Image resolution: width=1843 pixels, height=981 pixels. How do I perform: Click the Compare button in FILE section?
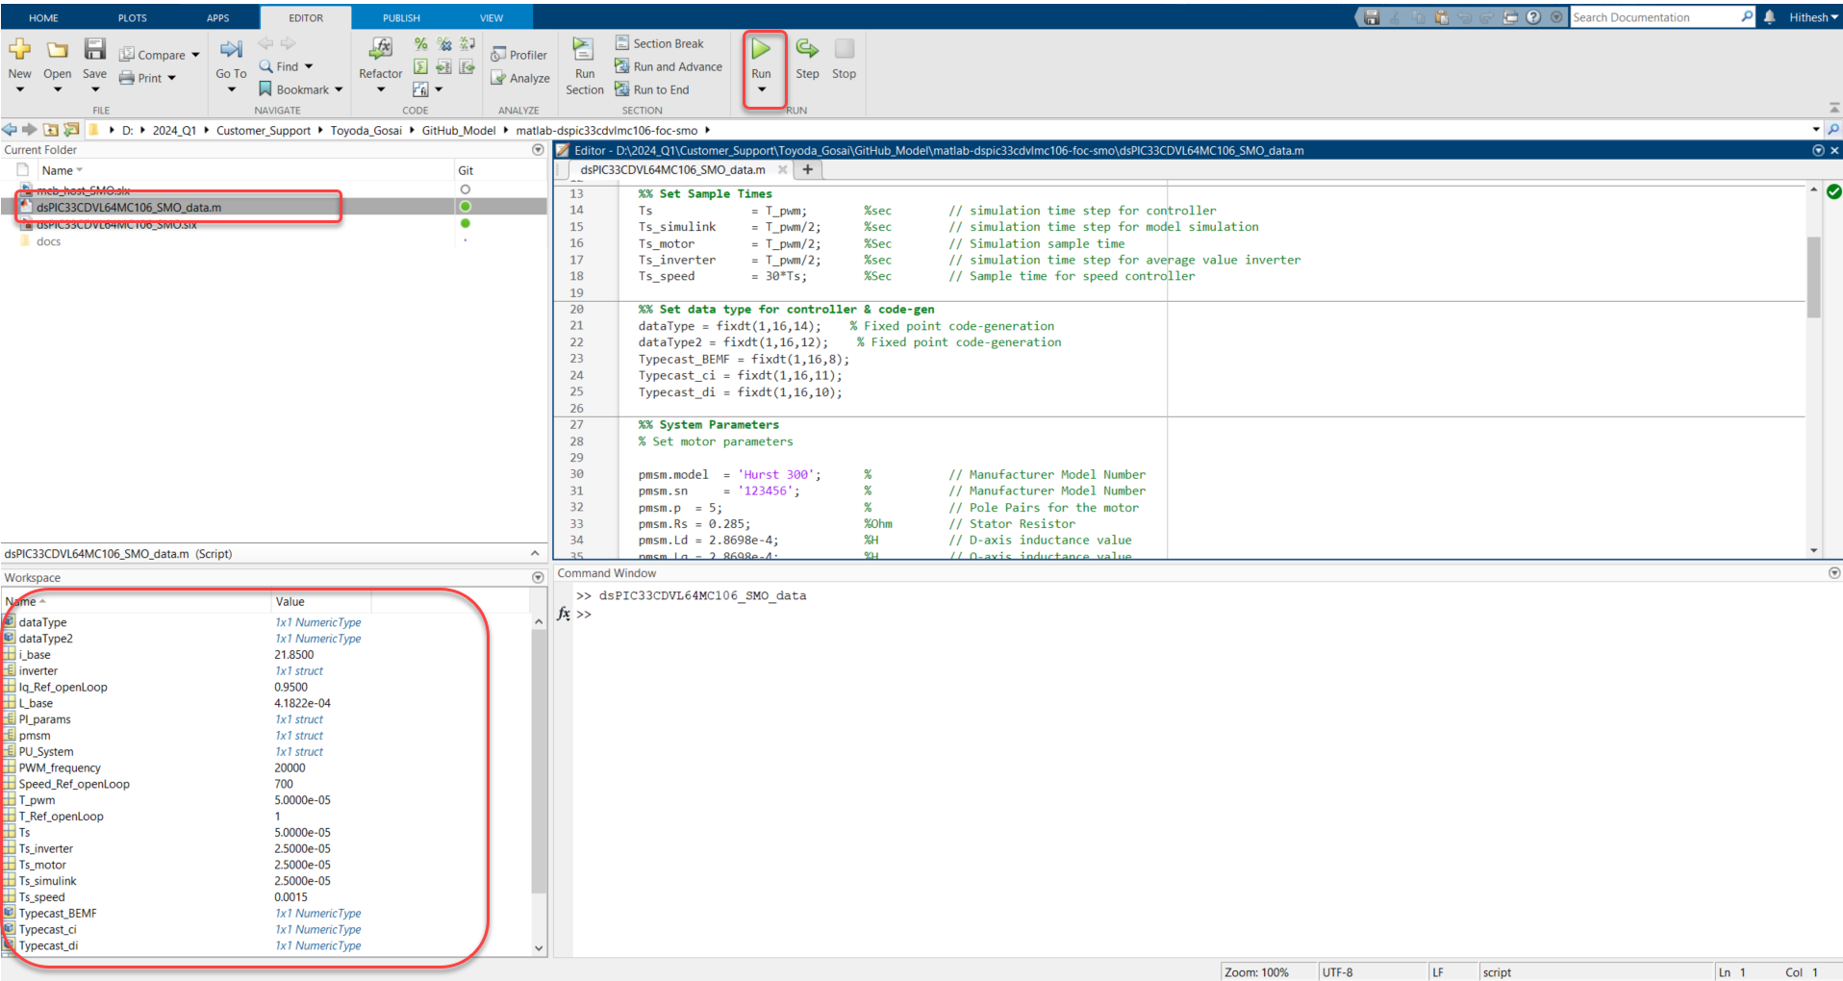point(152,55)
